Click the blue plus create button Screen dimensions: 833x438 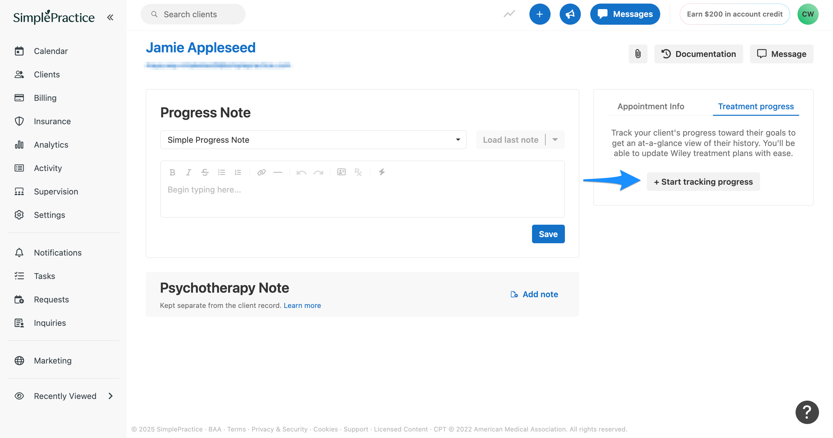pos(539,14)
